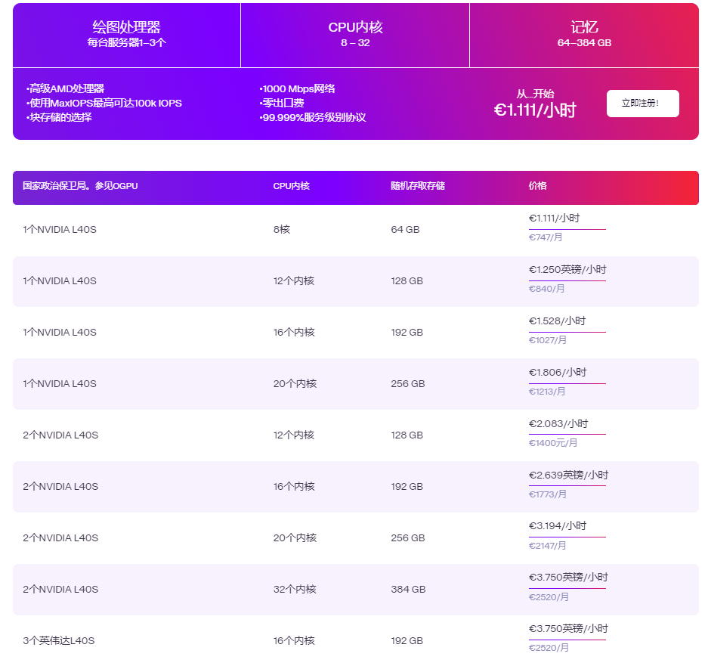The height and width of the screenshot is (666, 708).
Task: Click the €2.083/小时 hourly price
Action: [558, 424]
